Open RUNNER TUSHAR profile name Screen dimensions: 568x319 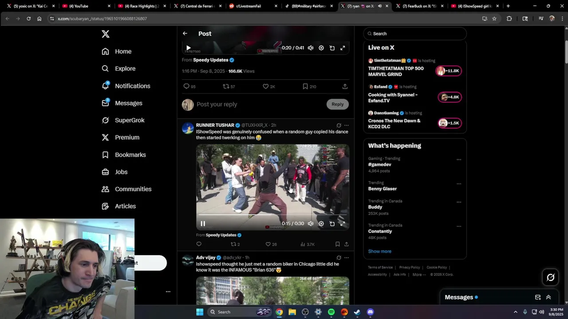[215, 125]
